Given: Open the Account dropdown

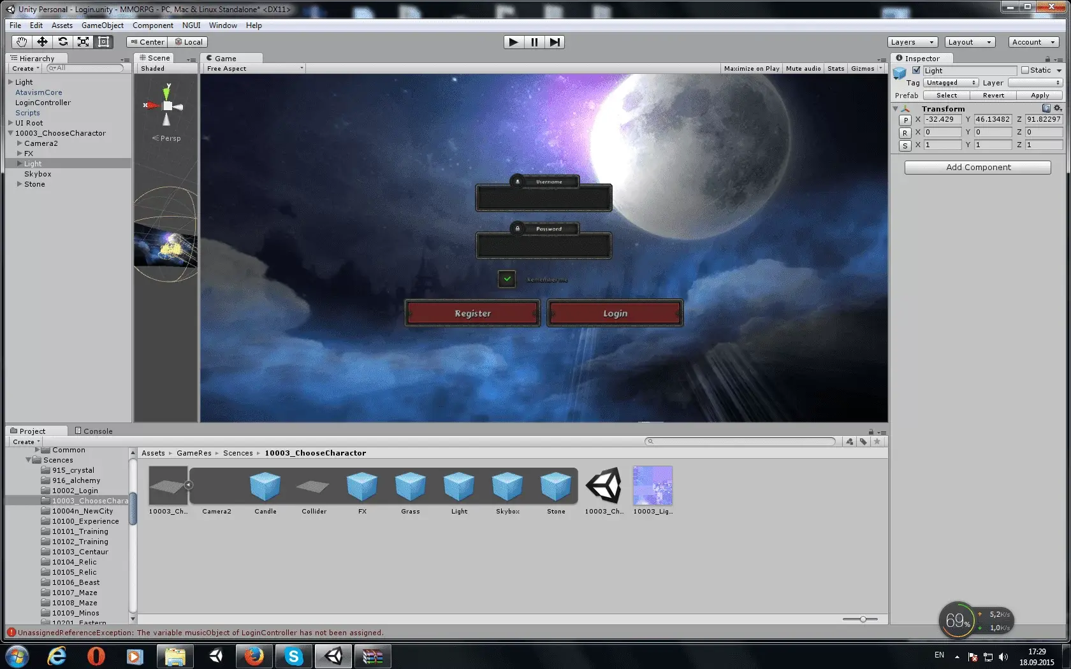Looking at the screenshot, I should 1033,42.
